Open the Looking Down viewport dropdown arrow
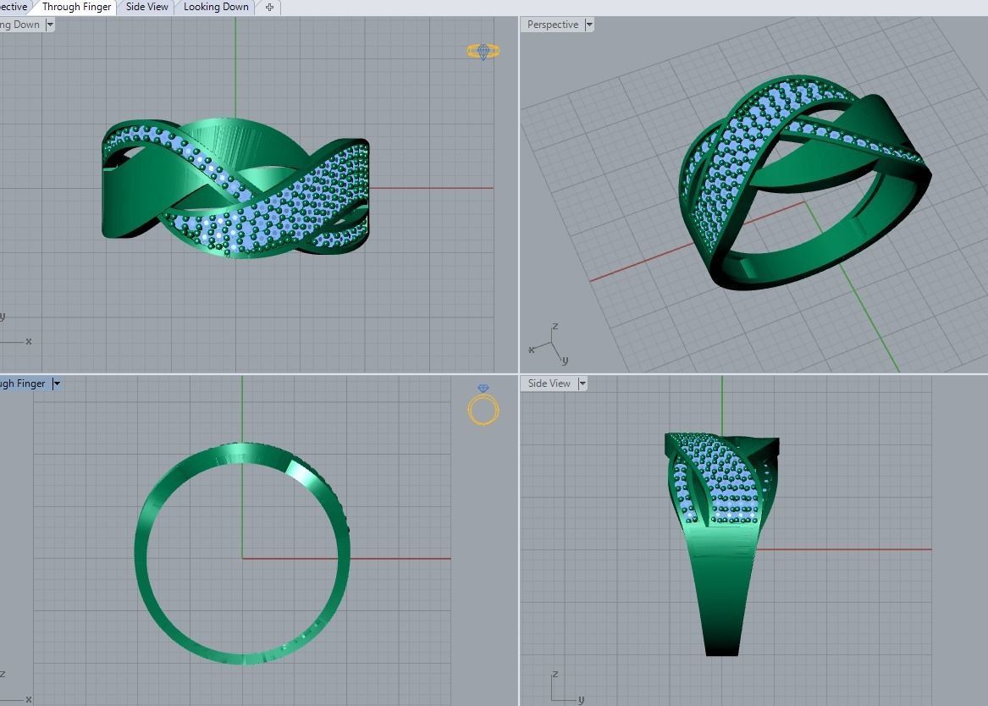The image size is (988, 706). (x=50, y=25)
